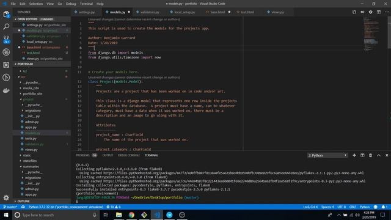
Task: Click the compare changes icon in editor toolbar
Action: pyautogui.click(x=354, y=12)
